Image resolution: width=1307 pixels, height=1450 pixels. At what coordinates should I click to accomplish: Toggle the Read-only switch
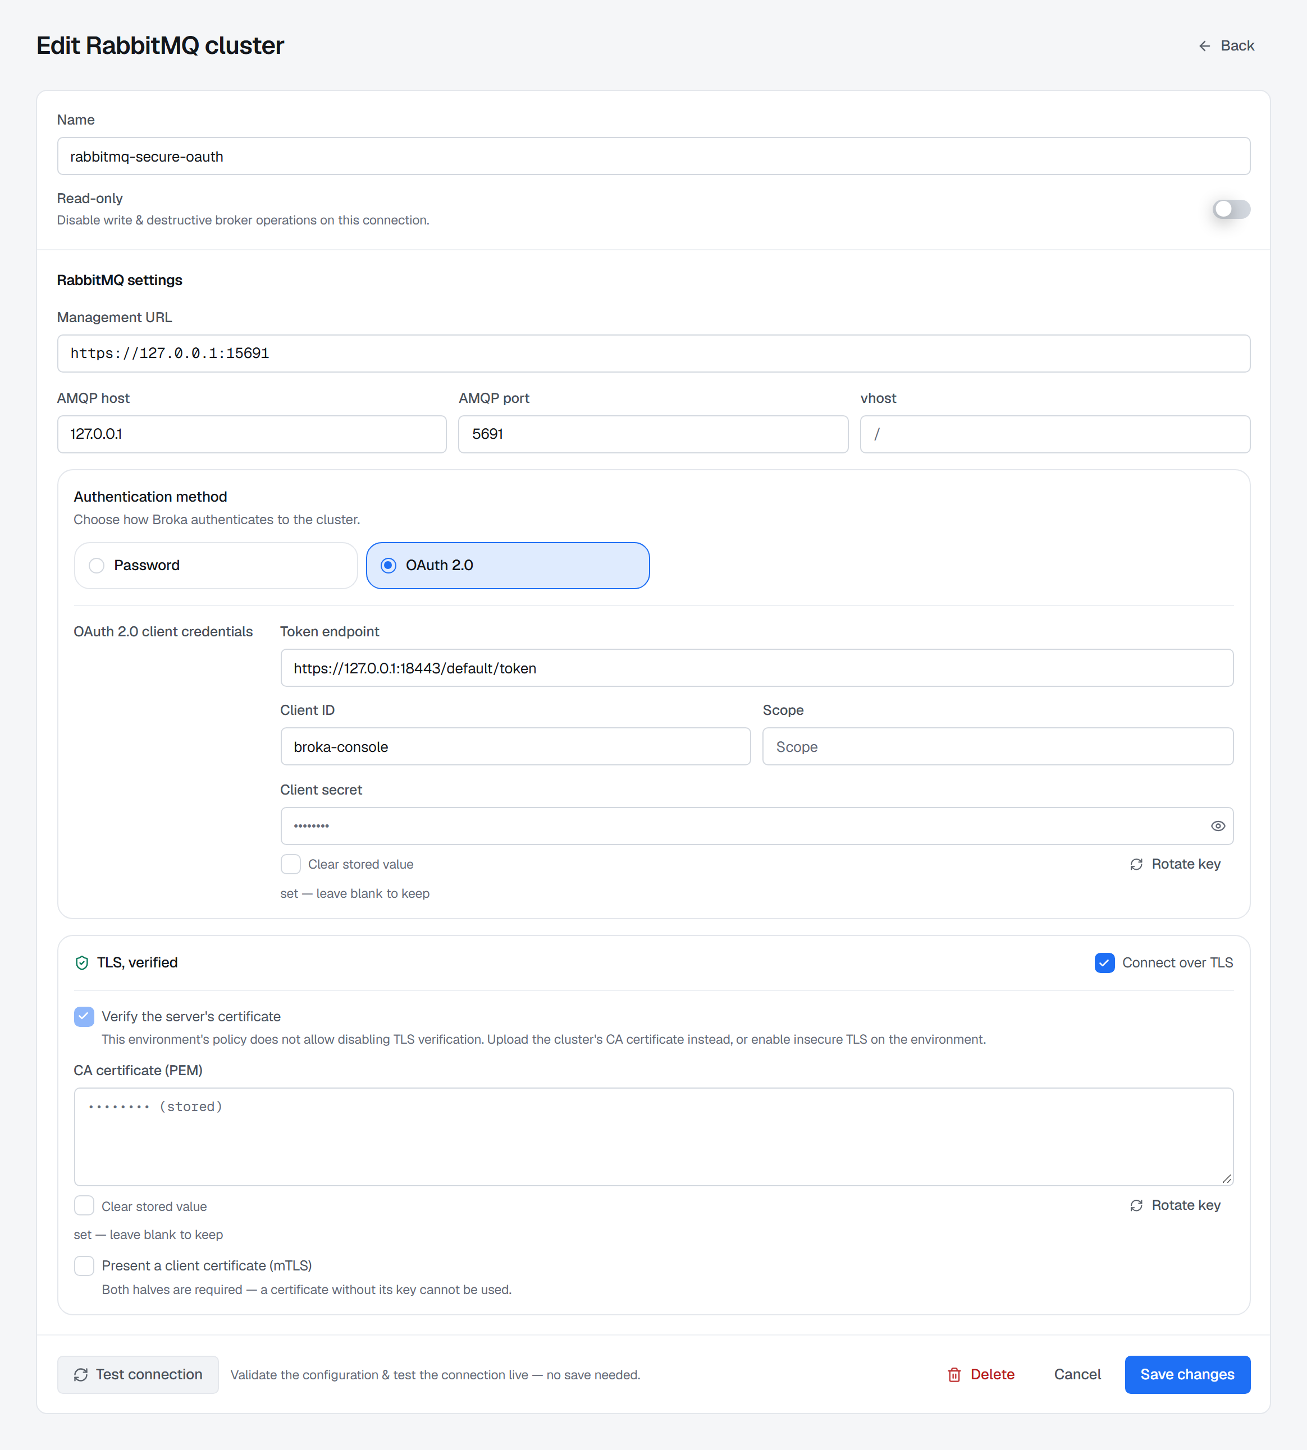[1231, 209]
